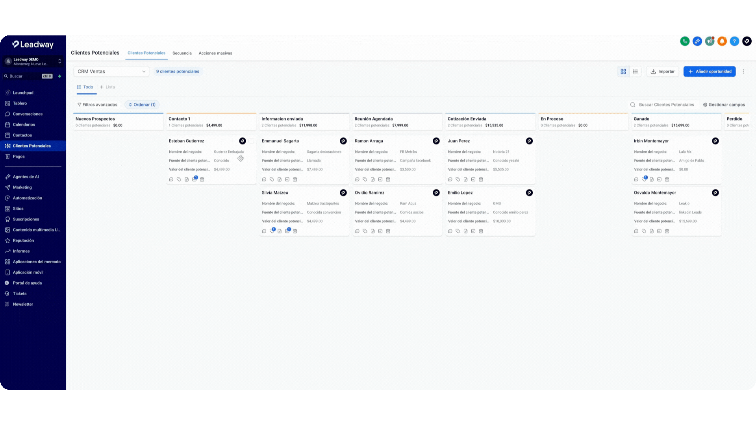756x425 pixels.
Task: Go to Calendarios in the sidebar
Action: pyautogui.click(x=24, y=125)
